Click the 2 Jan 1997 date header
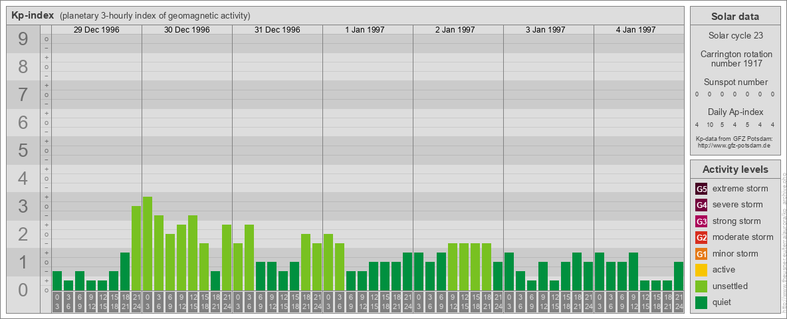The height and width of the screenshot is (319, 787). click(455, 30)
